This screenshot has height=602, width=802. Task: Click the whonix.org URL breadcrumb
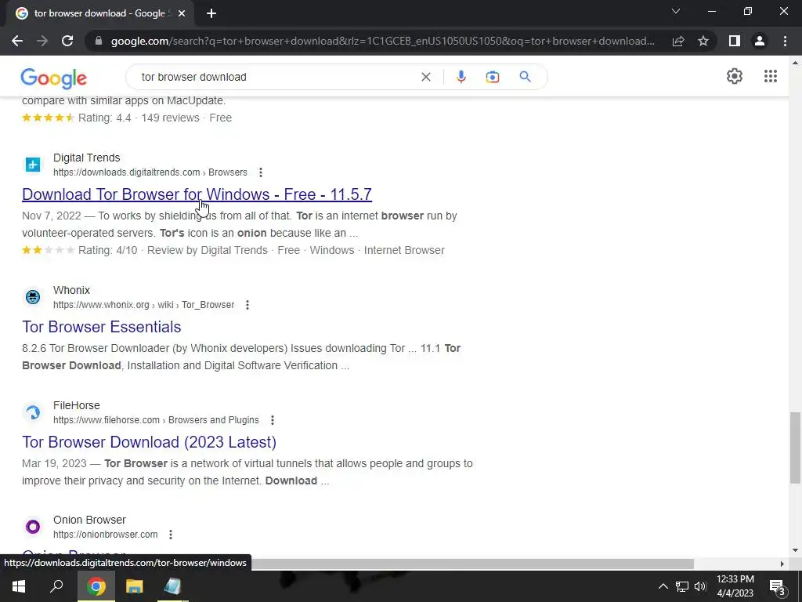tap(144, 305)
